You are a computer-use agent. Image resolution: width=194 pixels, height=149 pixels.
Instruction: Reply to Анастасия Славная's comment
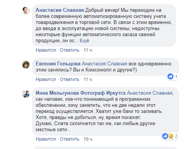69,50
